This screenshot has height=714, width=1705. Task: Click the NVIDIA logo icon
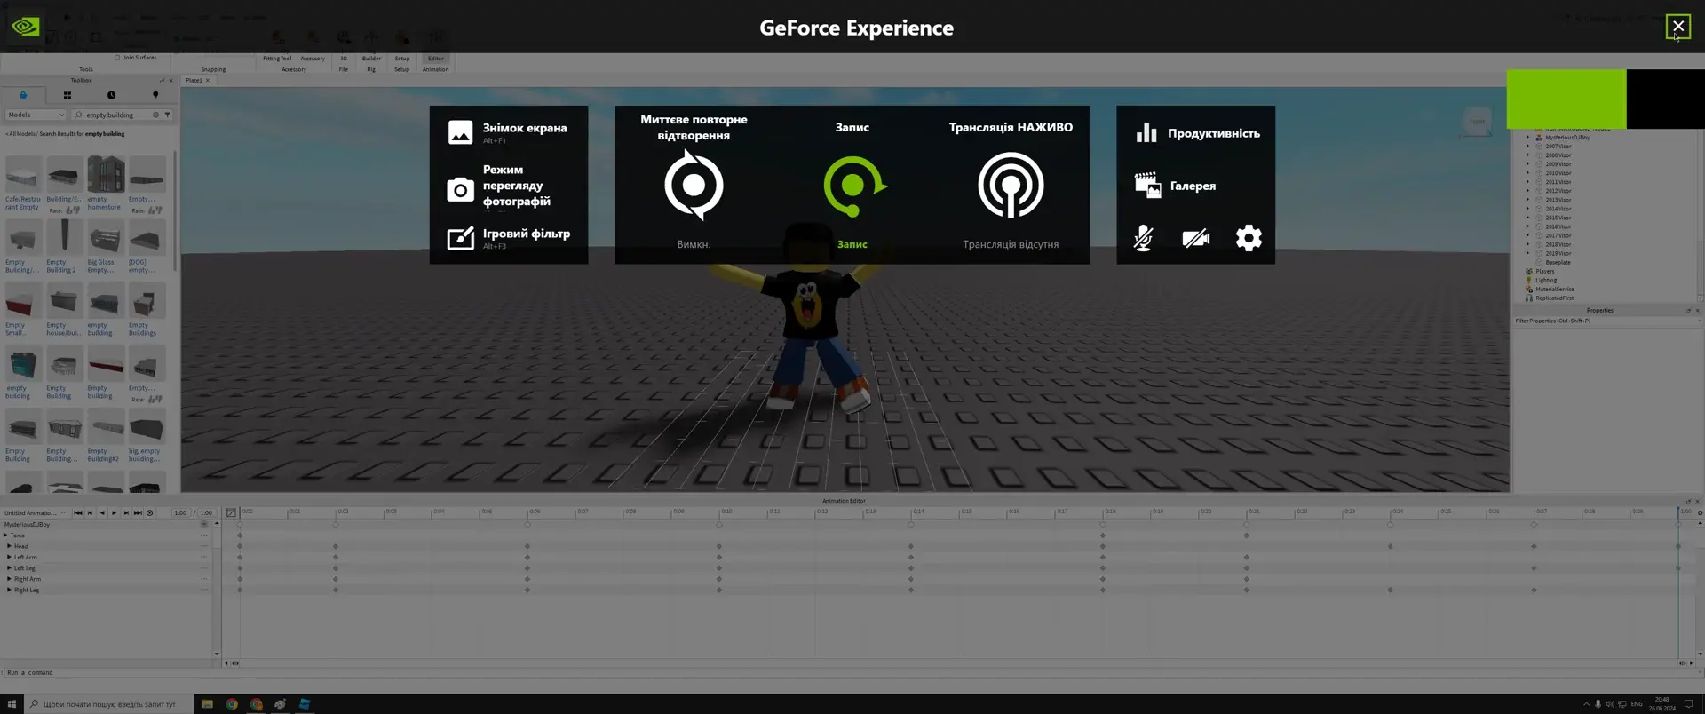(25, 27)
